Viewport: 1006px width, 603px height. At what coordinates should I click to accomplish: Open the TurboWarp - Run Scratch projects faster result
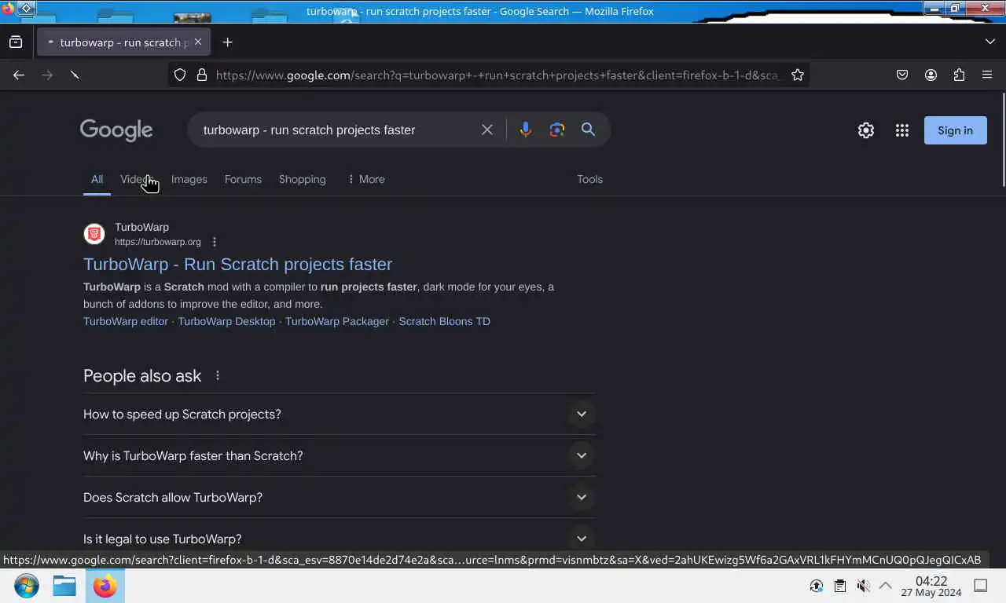237,264
